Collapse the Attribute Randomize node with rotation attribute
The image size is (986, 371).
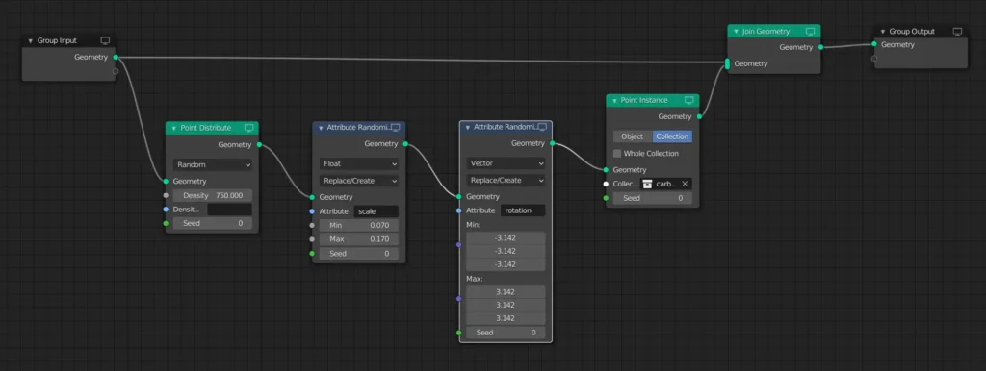(468, 127)
